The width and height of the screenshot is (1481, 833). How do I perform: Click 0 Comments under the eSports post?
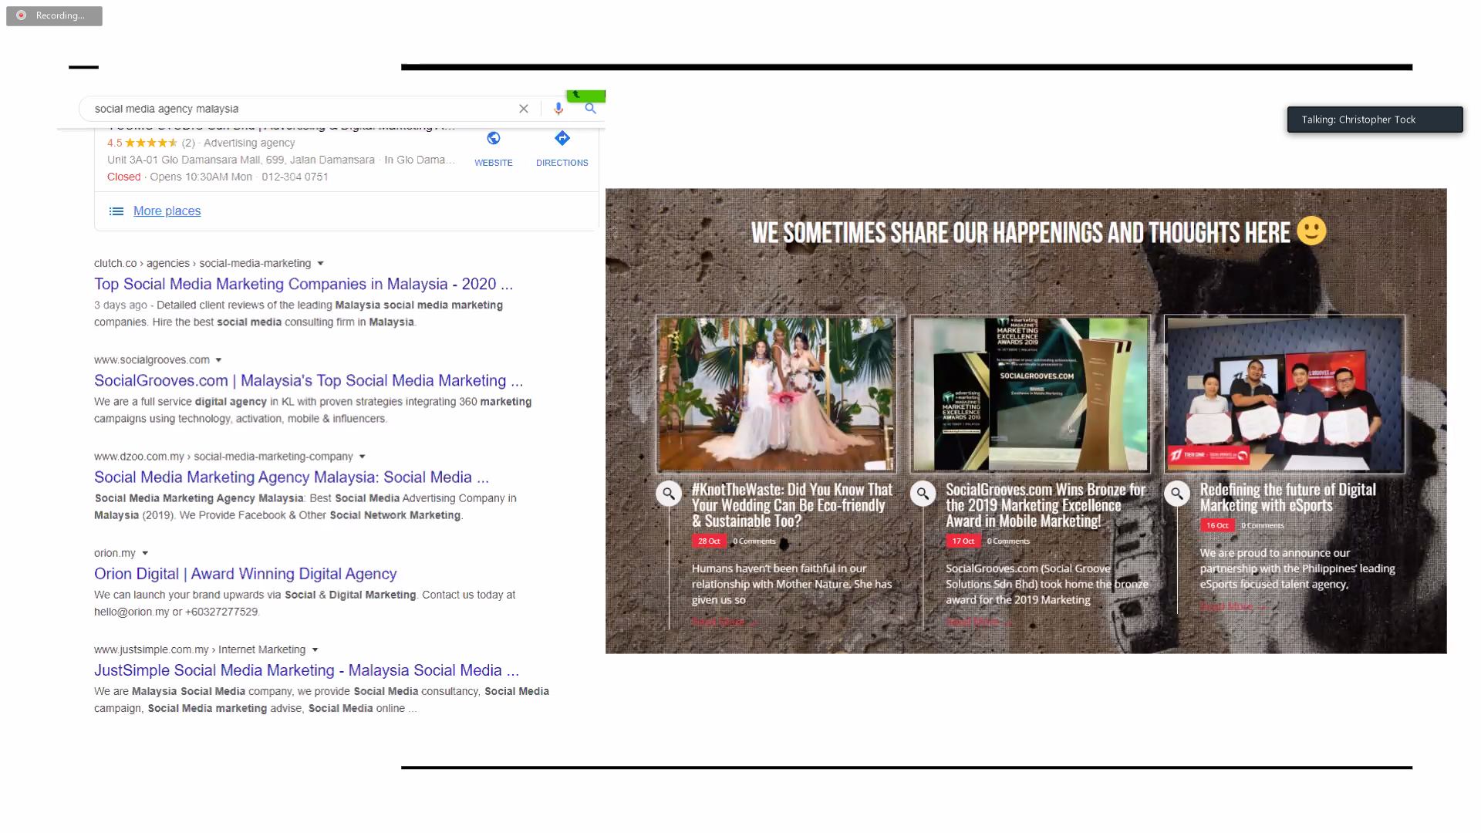point(1263,526)
